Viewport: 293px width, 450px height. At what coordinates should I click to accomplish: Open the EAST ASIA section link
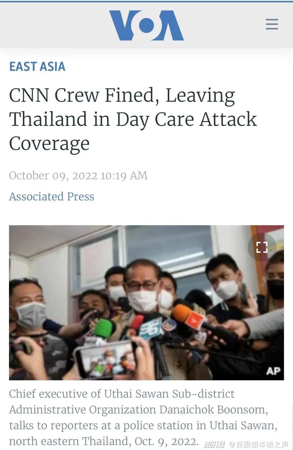click(x=37, y=67)
